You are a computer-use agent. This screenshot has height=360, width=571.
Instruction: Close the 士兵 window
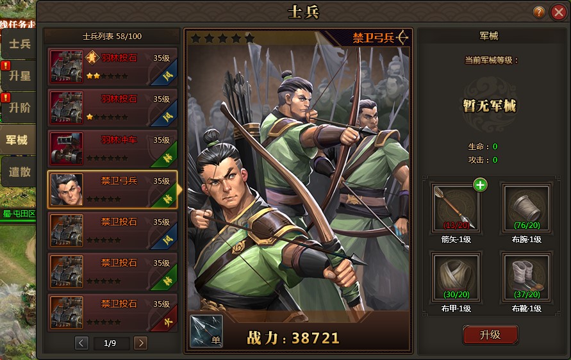pos(559,12)
